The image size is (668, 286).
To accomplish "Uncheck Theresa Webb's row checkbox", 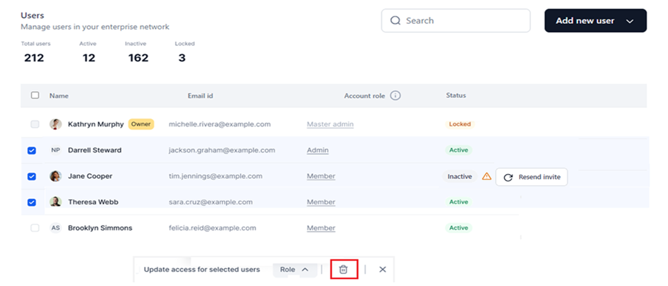I will tap(32, 202).
